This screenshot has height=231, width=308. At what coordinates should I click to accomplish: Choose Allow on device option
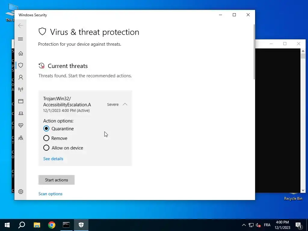[63, 148]
